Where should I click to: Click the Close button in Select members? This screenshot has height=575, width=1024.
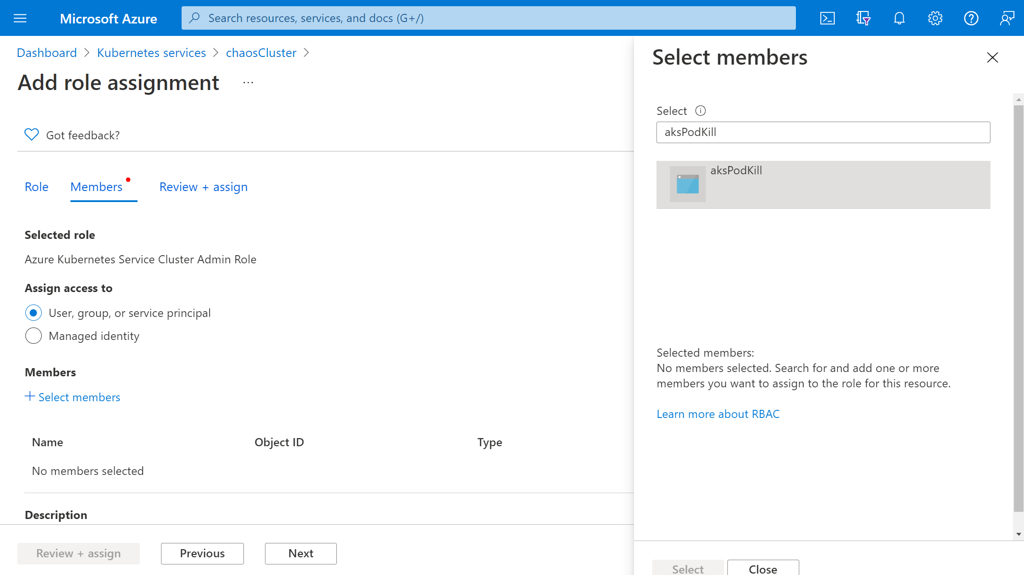click(x=762, y=569)
